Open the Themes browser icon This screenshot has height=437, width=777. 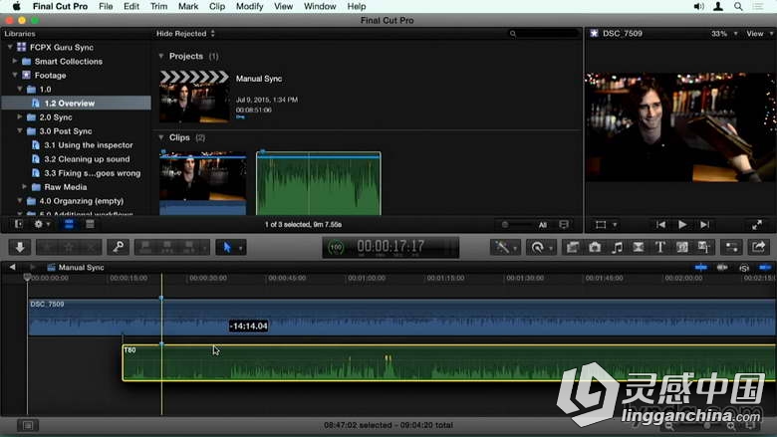[x=703, y=247]
